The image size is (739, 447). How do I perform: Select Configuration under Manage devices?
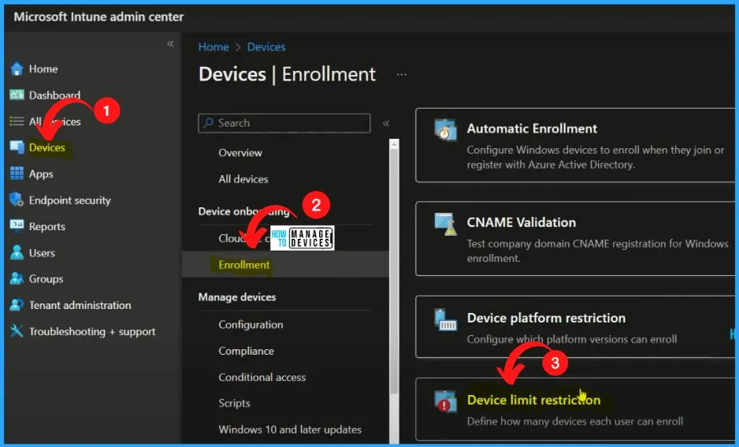251,324
